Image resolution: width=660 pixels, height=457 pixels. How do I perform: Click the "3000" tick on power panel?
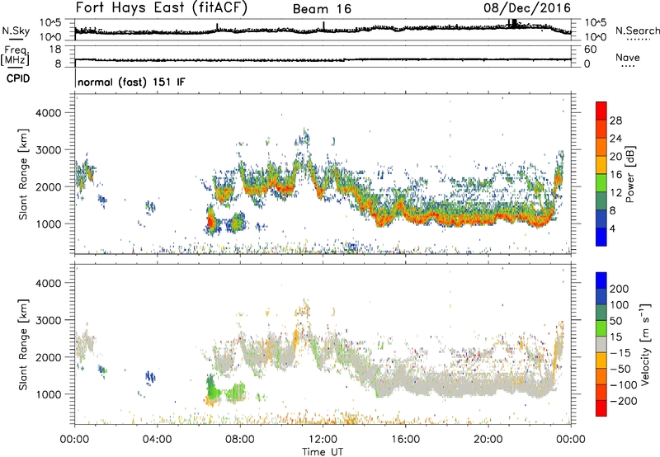[x=48, y=150]
